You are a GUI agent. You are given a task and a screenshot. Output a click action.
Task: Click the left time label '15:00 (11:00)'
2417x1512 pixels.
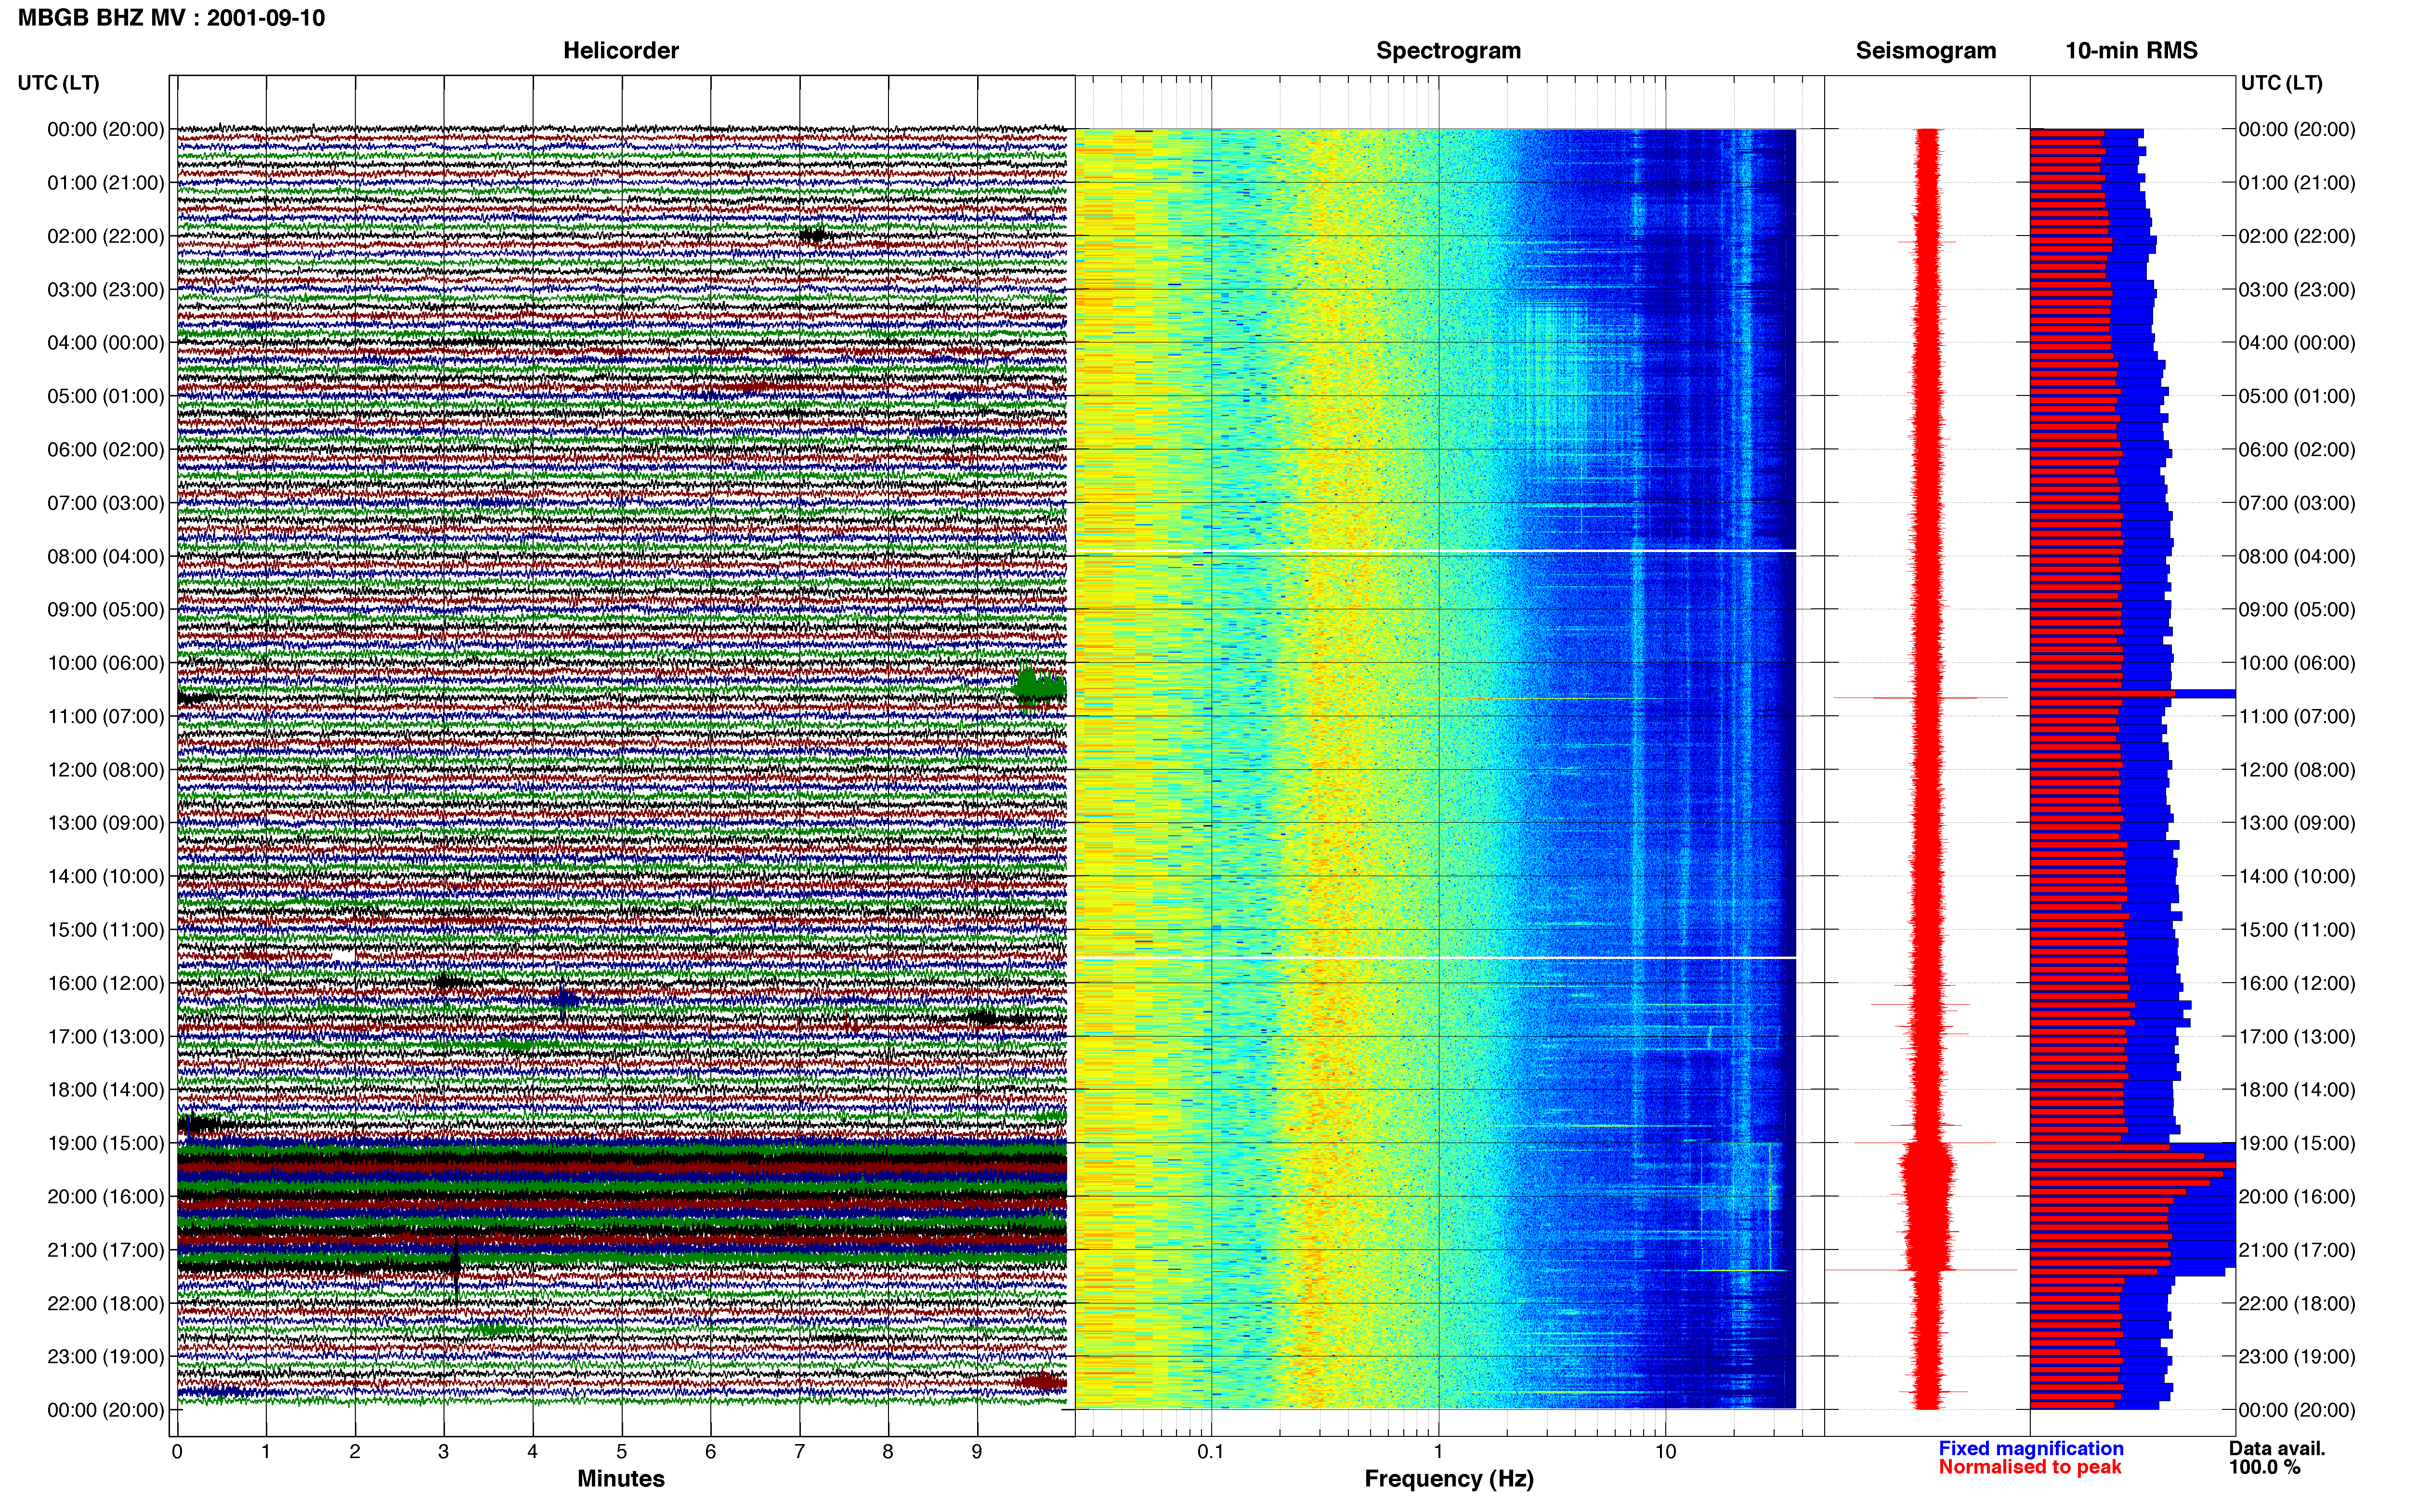(106, 930)
